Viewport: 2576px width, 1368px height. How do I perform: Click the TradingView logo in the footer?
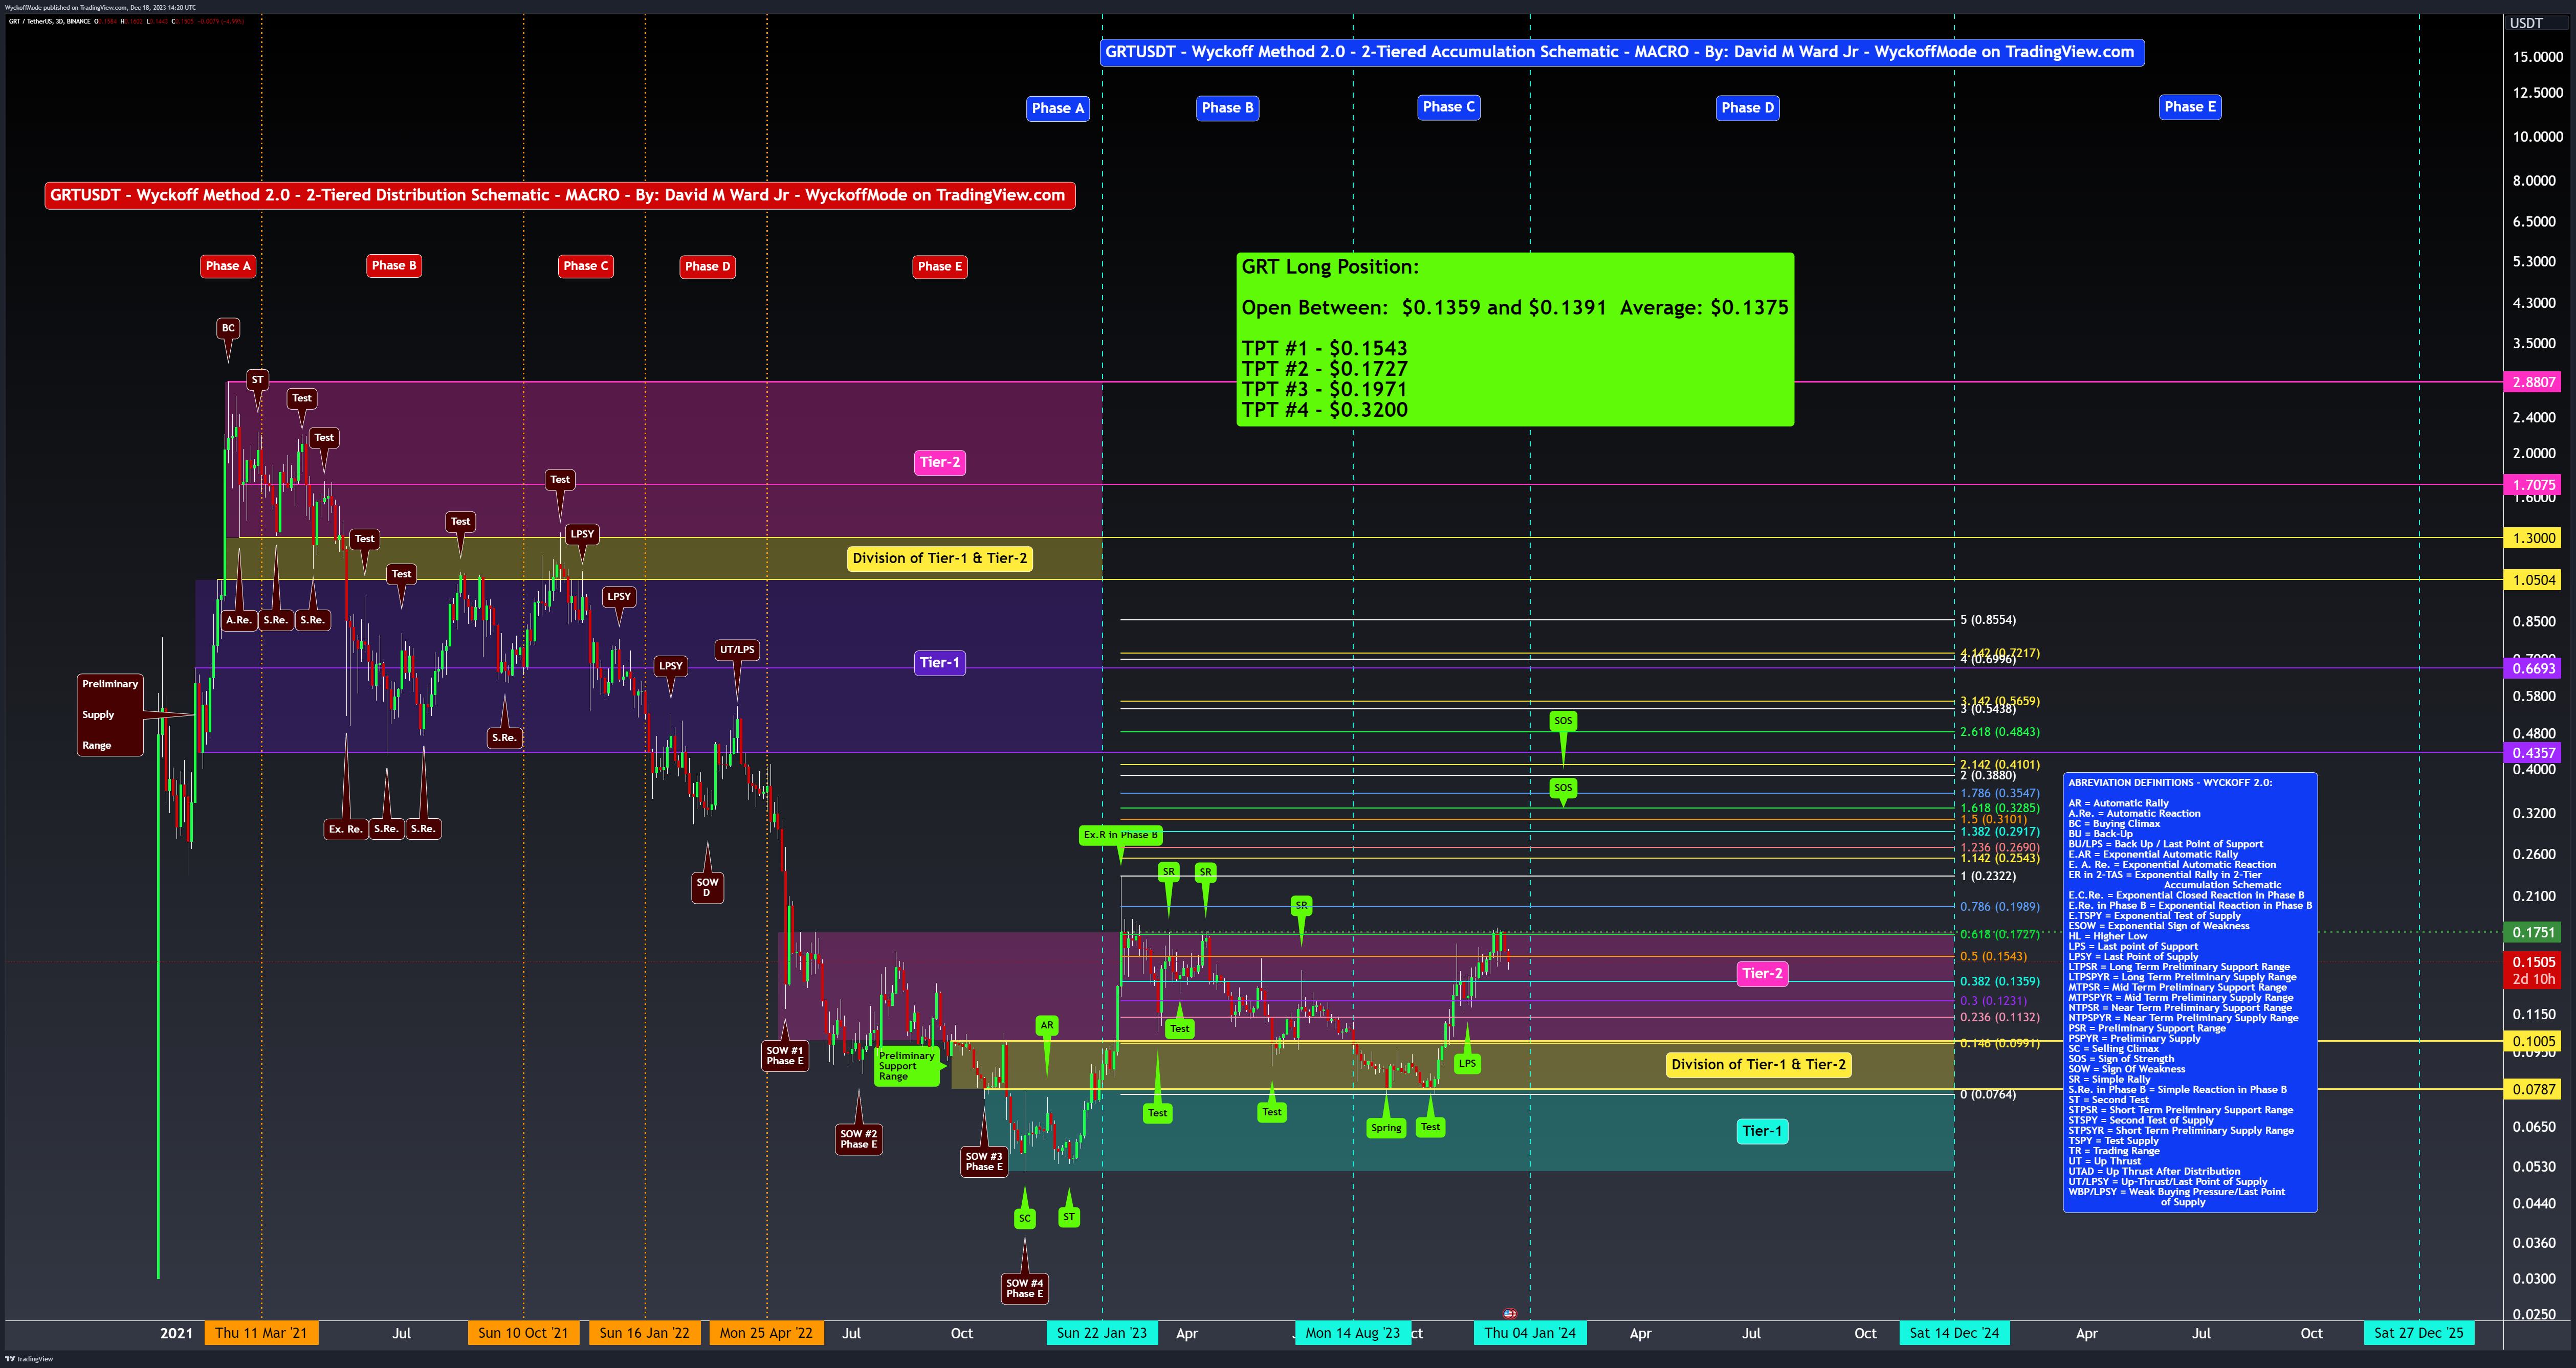pos(28,1359)
